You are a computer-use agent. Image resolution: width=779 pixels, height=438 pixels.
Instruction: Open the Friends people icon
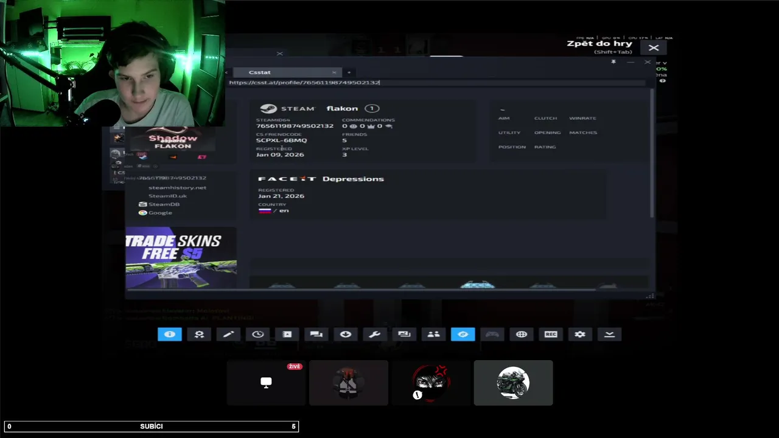tap(433, 334)
